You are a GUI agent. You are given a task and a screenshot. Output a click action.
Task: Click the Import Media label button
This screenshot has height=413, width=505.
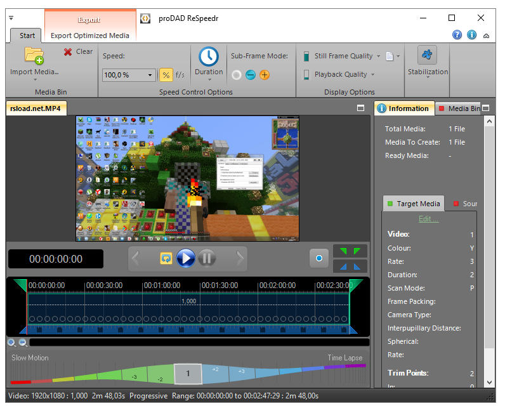click(34, 72)
